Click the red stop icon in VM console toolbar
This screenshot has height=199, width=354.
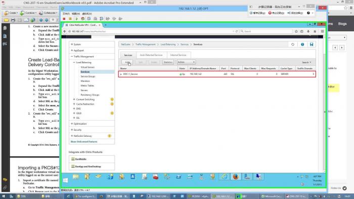click(x=64, y=19)
